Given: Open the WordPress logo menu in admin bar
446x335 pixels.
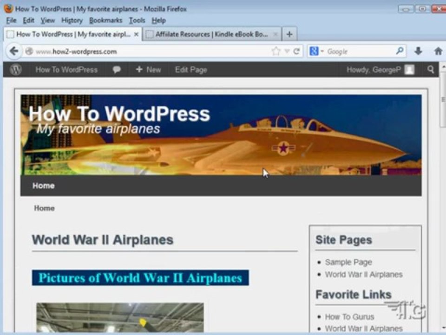Looking at the screenshot, I should (16, 69).
